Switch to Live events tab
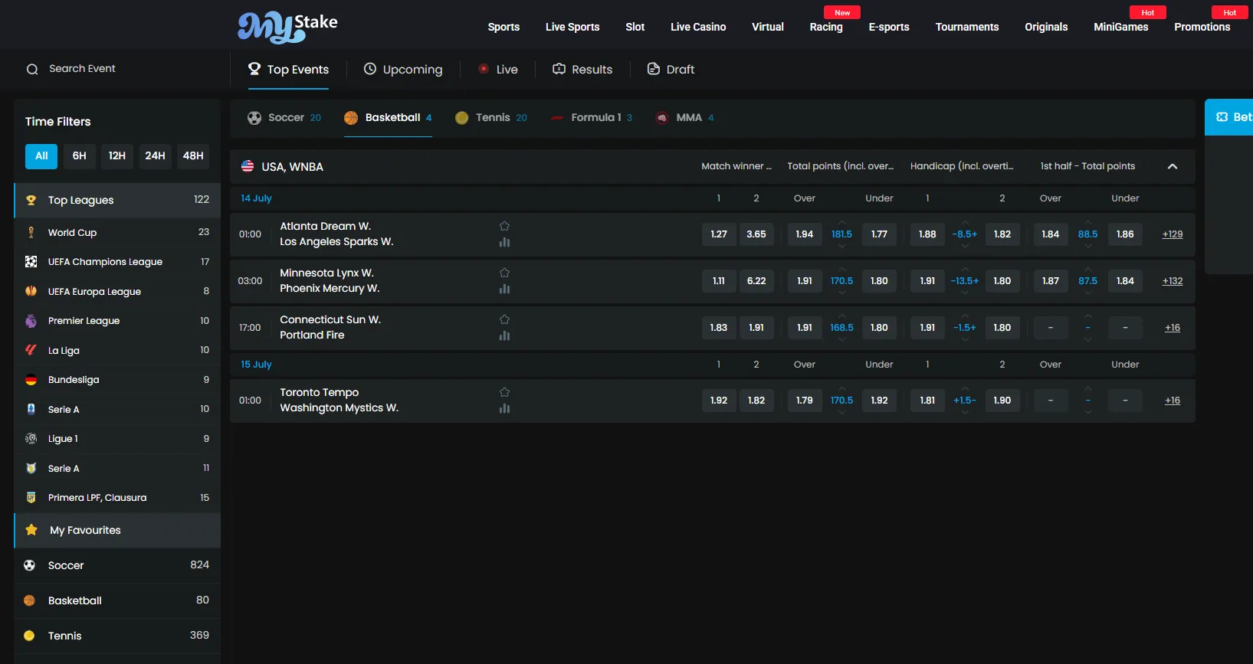1253x664 pixels. click(x=498, y=69)
